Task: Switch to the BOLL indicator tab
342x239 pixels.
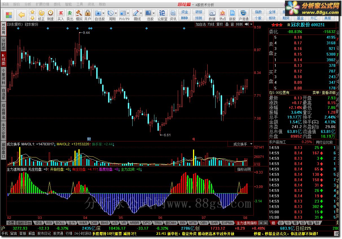Action: [x=60, y=223]
